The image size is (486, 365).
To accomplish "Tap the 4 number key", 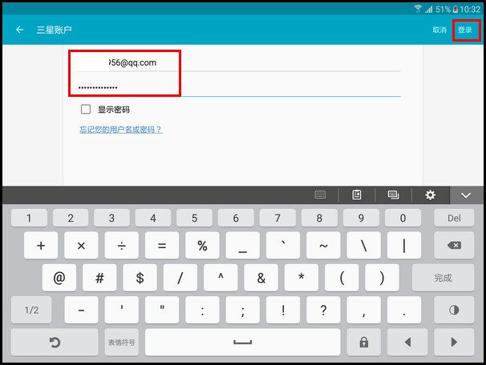I will pyautogui.click(x=153, y=218).
